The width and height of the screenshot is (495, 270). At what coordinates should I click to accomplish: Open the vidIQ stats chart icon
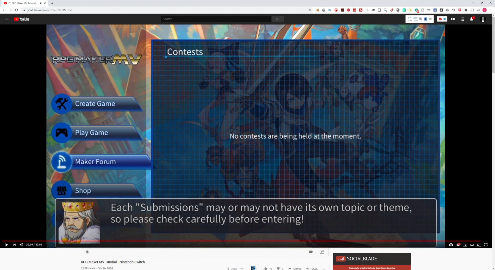pos(420,19)
